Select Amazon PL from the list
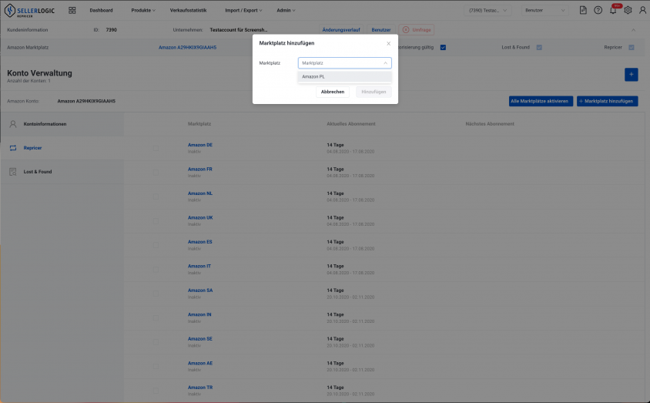The height and width of the screenshot is (403, 650). [344, 77]
